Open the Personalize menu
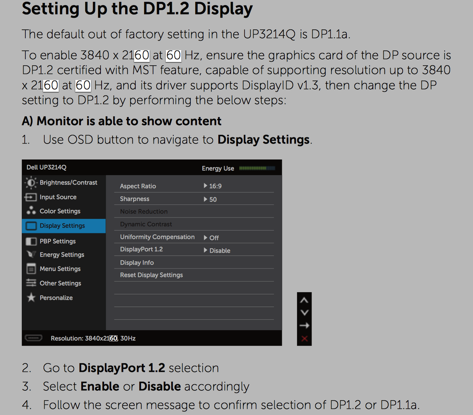This screenshot has height=415, width=473. pyautogui.click(x=64, y=298)
